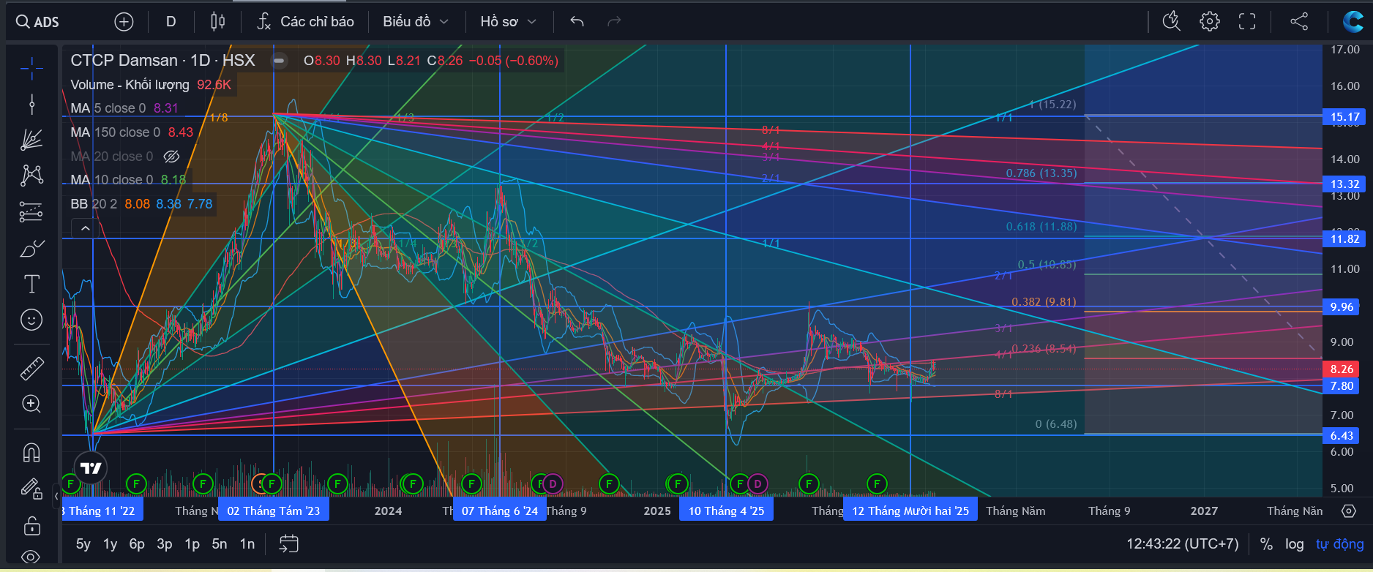
Task: Select the Gann and Fibonacci fan tool
Action: pos(31,140)
